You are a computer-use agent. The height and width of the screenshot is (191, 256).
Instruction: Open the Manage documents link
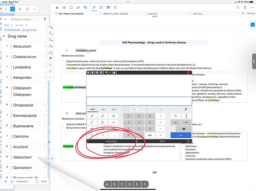coord(251,13)
